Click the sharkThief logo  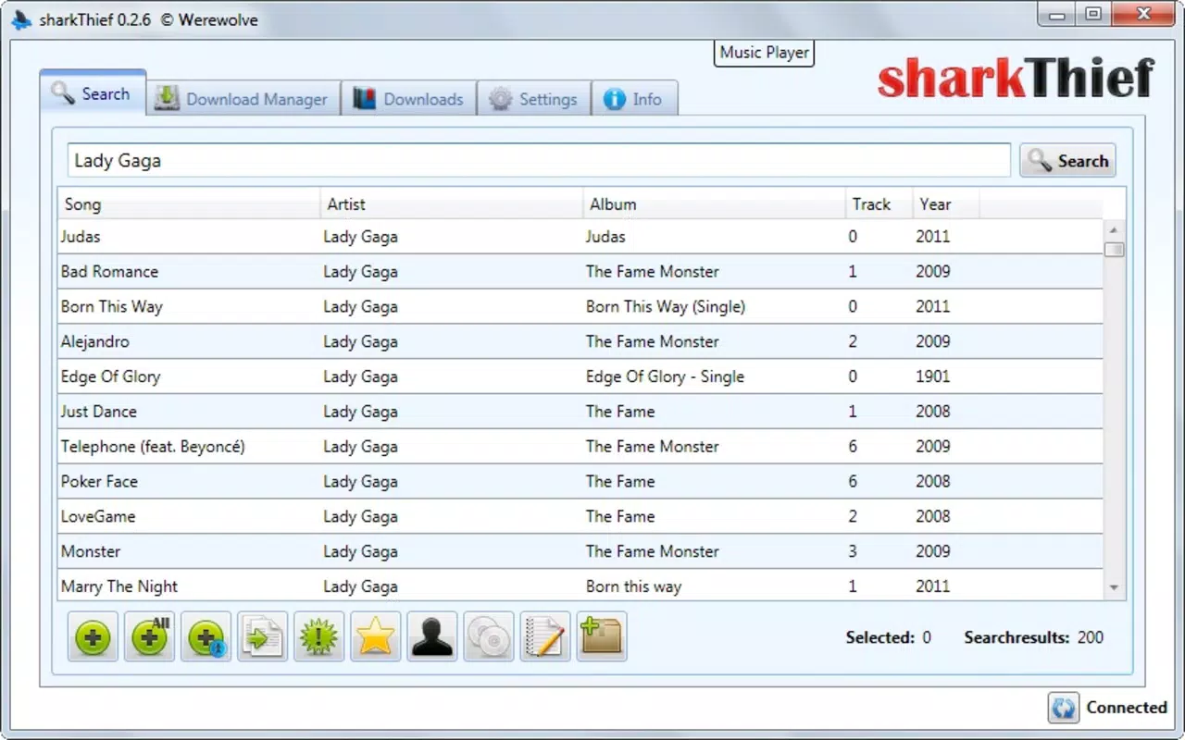click(1017, 78)
